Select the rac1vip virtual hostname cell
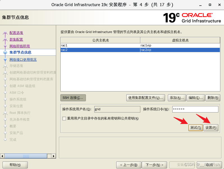Viewport: 224px width, 169px height. tap(180, 45)
